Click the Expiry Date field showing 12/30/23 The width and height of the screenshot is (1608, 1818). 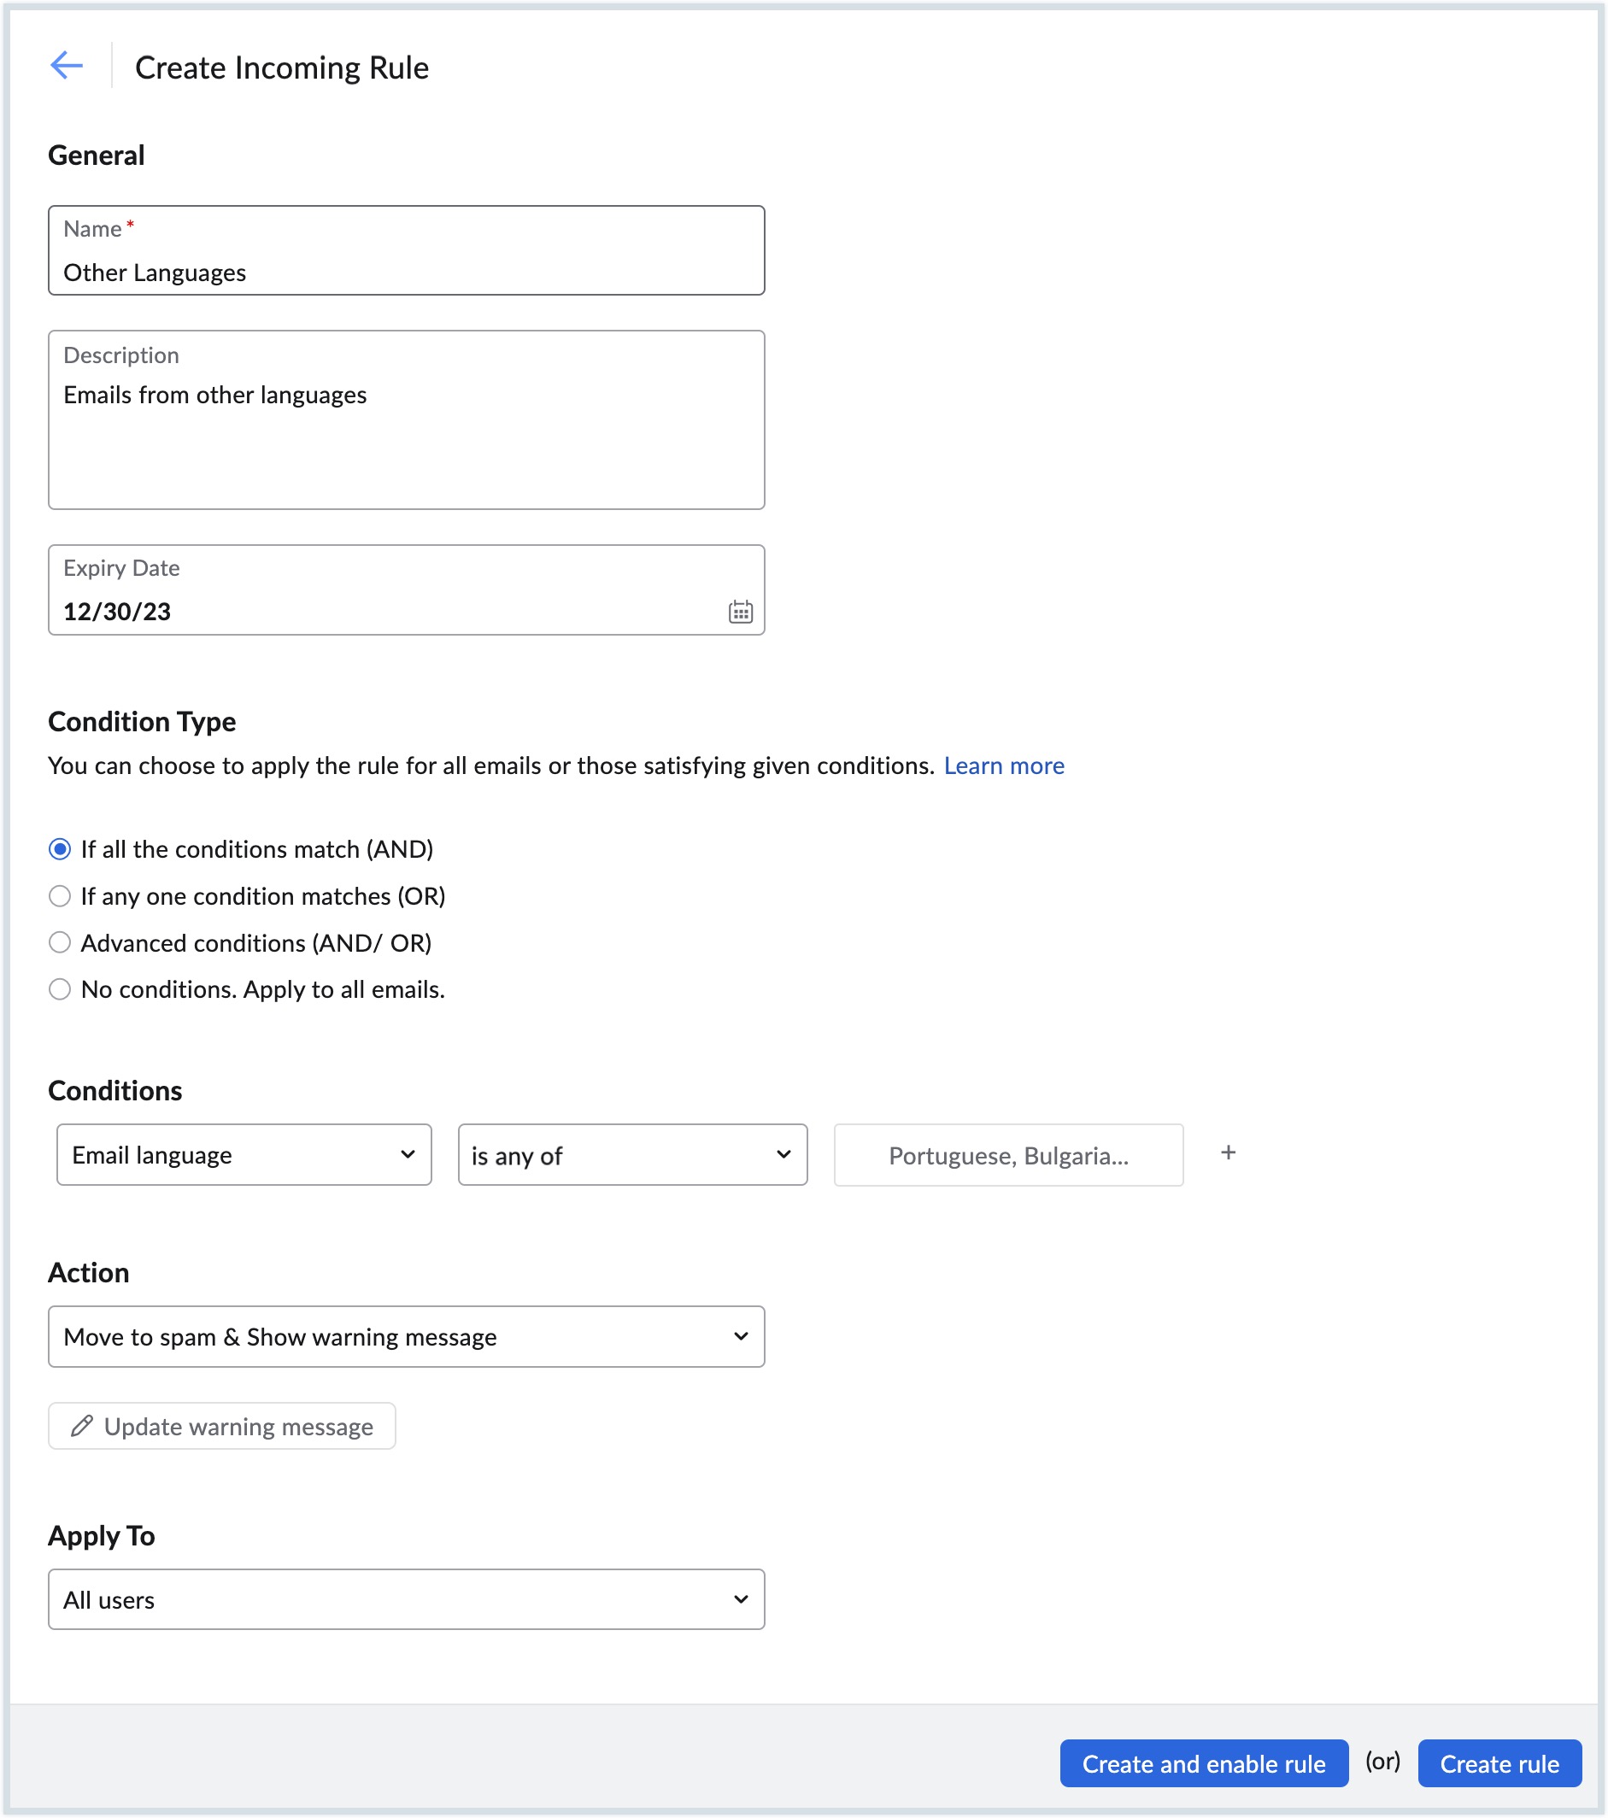point(383,611)
